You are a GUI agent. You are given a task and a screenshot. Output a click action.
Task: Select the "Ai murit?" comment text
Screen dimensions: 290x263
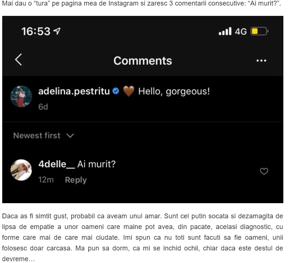96,164
